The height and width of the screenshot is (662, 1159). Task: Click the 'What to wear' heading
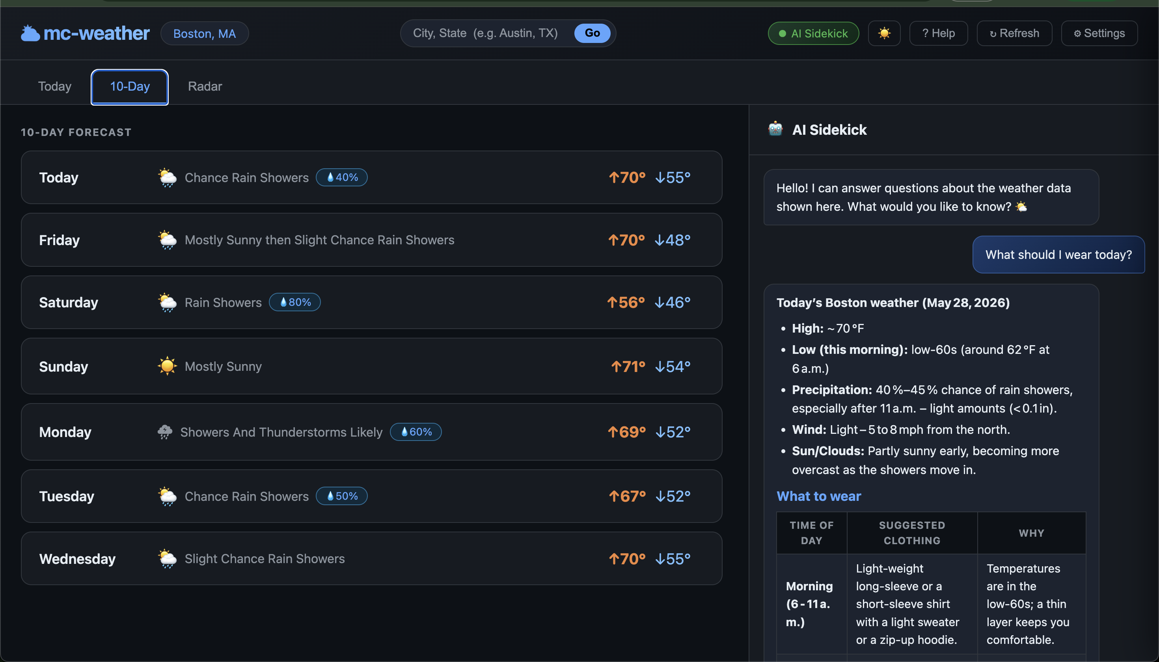point(819,496)
